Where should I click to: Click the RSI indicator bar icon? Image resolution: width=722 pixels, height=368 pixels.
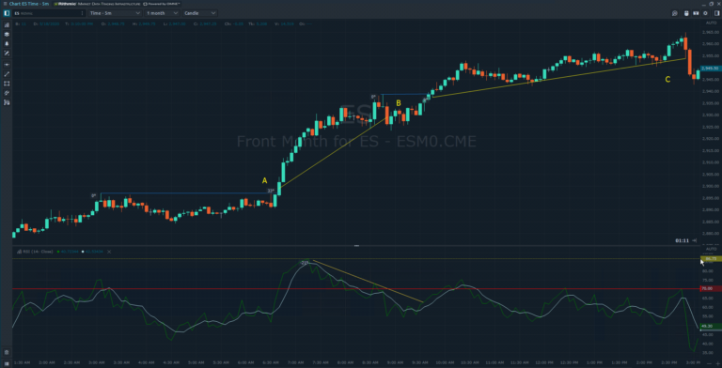(x=19, y=252)
